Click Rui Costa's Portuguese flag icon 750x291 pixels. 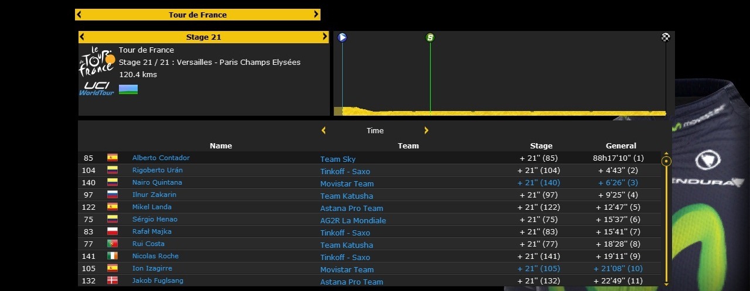tap(112, 244)
